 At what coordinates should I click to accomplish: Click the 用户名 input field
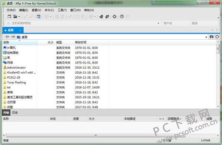point(176,23)
